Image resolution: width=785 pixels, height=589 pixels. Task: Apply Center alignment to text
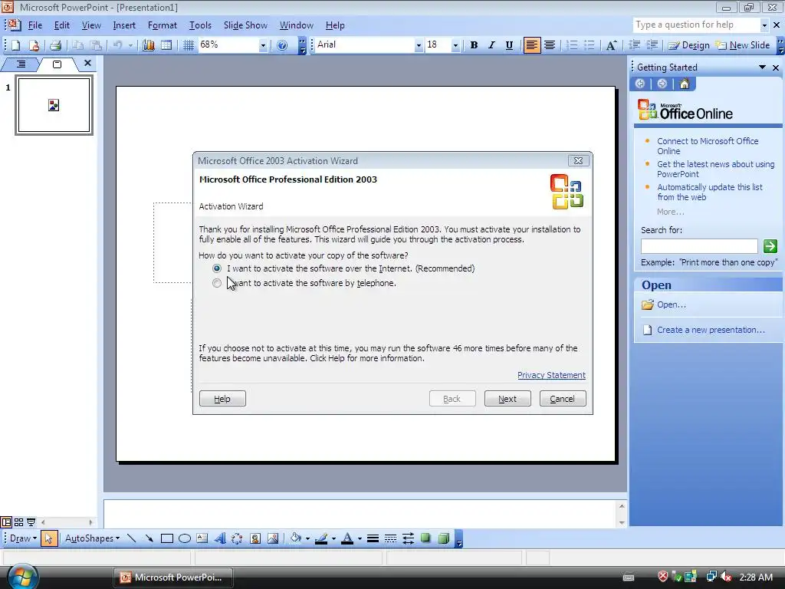tap(549, 45)
